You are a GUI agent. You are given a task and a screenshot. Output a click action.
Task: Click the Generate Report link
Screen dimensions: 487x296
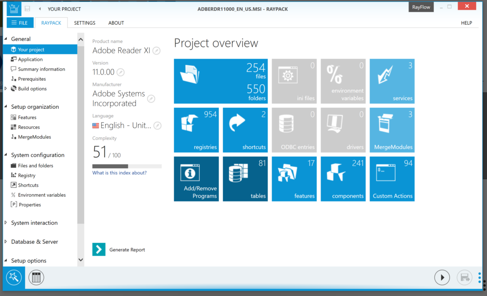pos(127,250)
